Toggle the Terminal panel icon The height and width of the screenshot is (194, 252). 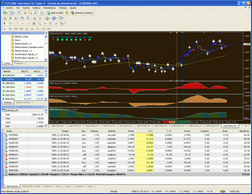pyautogui.click(x=36, y=13)
